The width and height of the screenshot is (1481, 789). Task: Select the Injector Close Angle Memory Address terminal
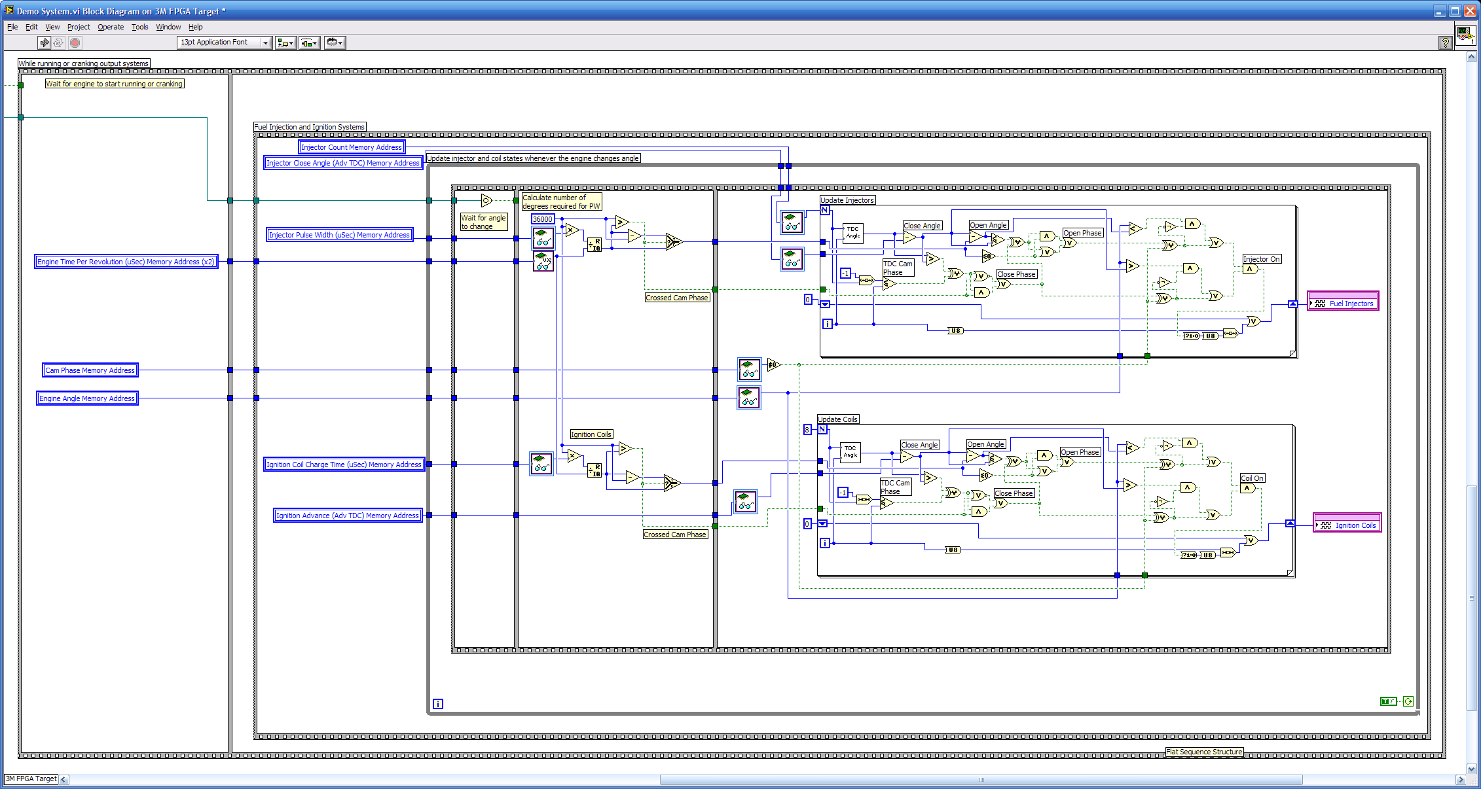pyautogui.click(x=343, y=163)
